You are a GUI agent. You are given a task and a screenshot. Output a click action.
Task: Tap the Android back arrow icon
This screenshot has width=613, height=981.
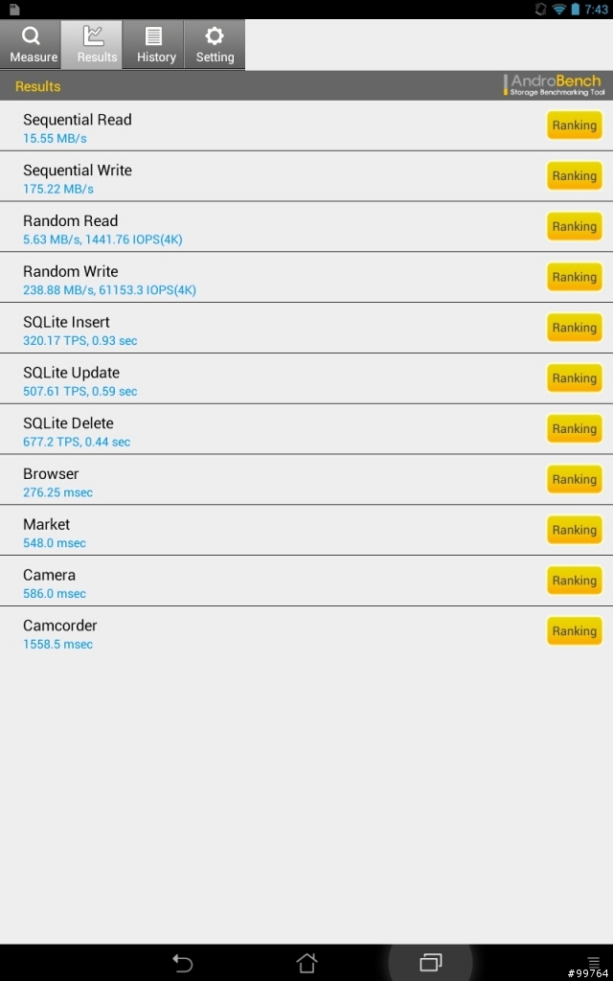(x=182, y=963)
